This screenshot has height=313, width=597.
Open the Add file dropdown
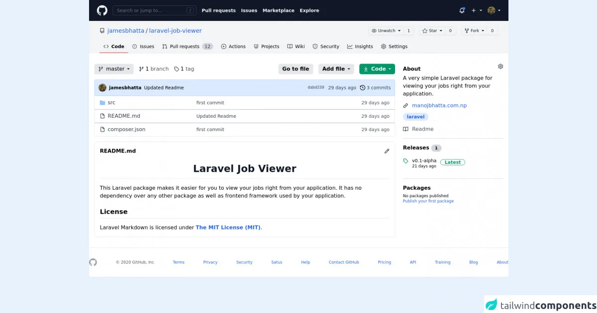[336, 69]
